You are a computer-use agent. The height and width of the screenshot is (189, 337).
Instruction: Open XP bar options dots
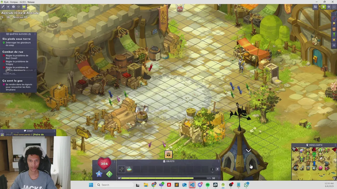pos(219,178)
